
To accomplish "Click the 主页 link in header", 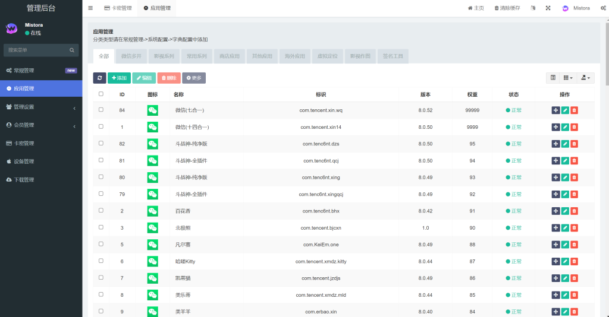I will click(476, 8).
